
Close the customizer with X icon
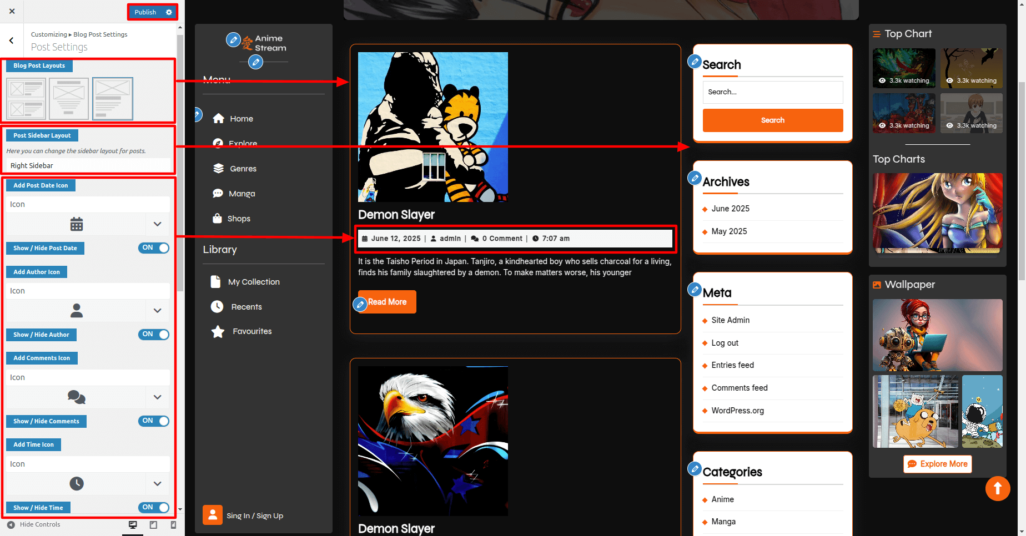point(12,11)
